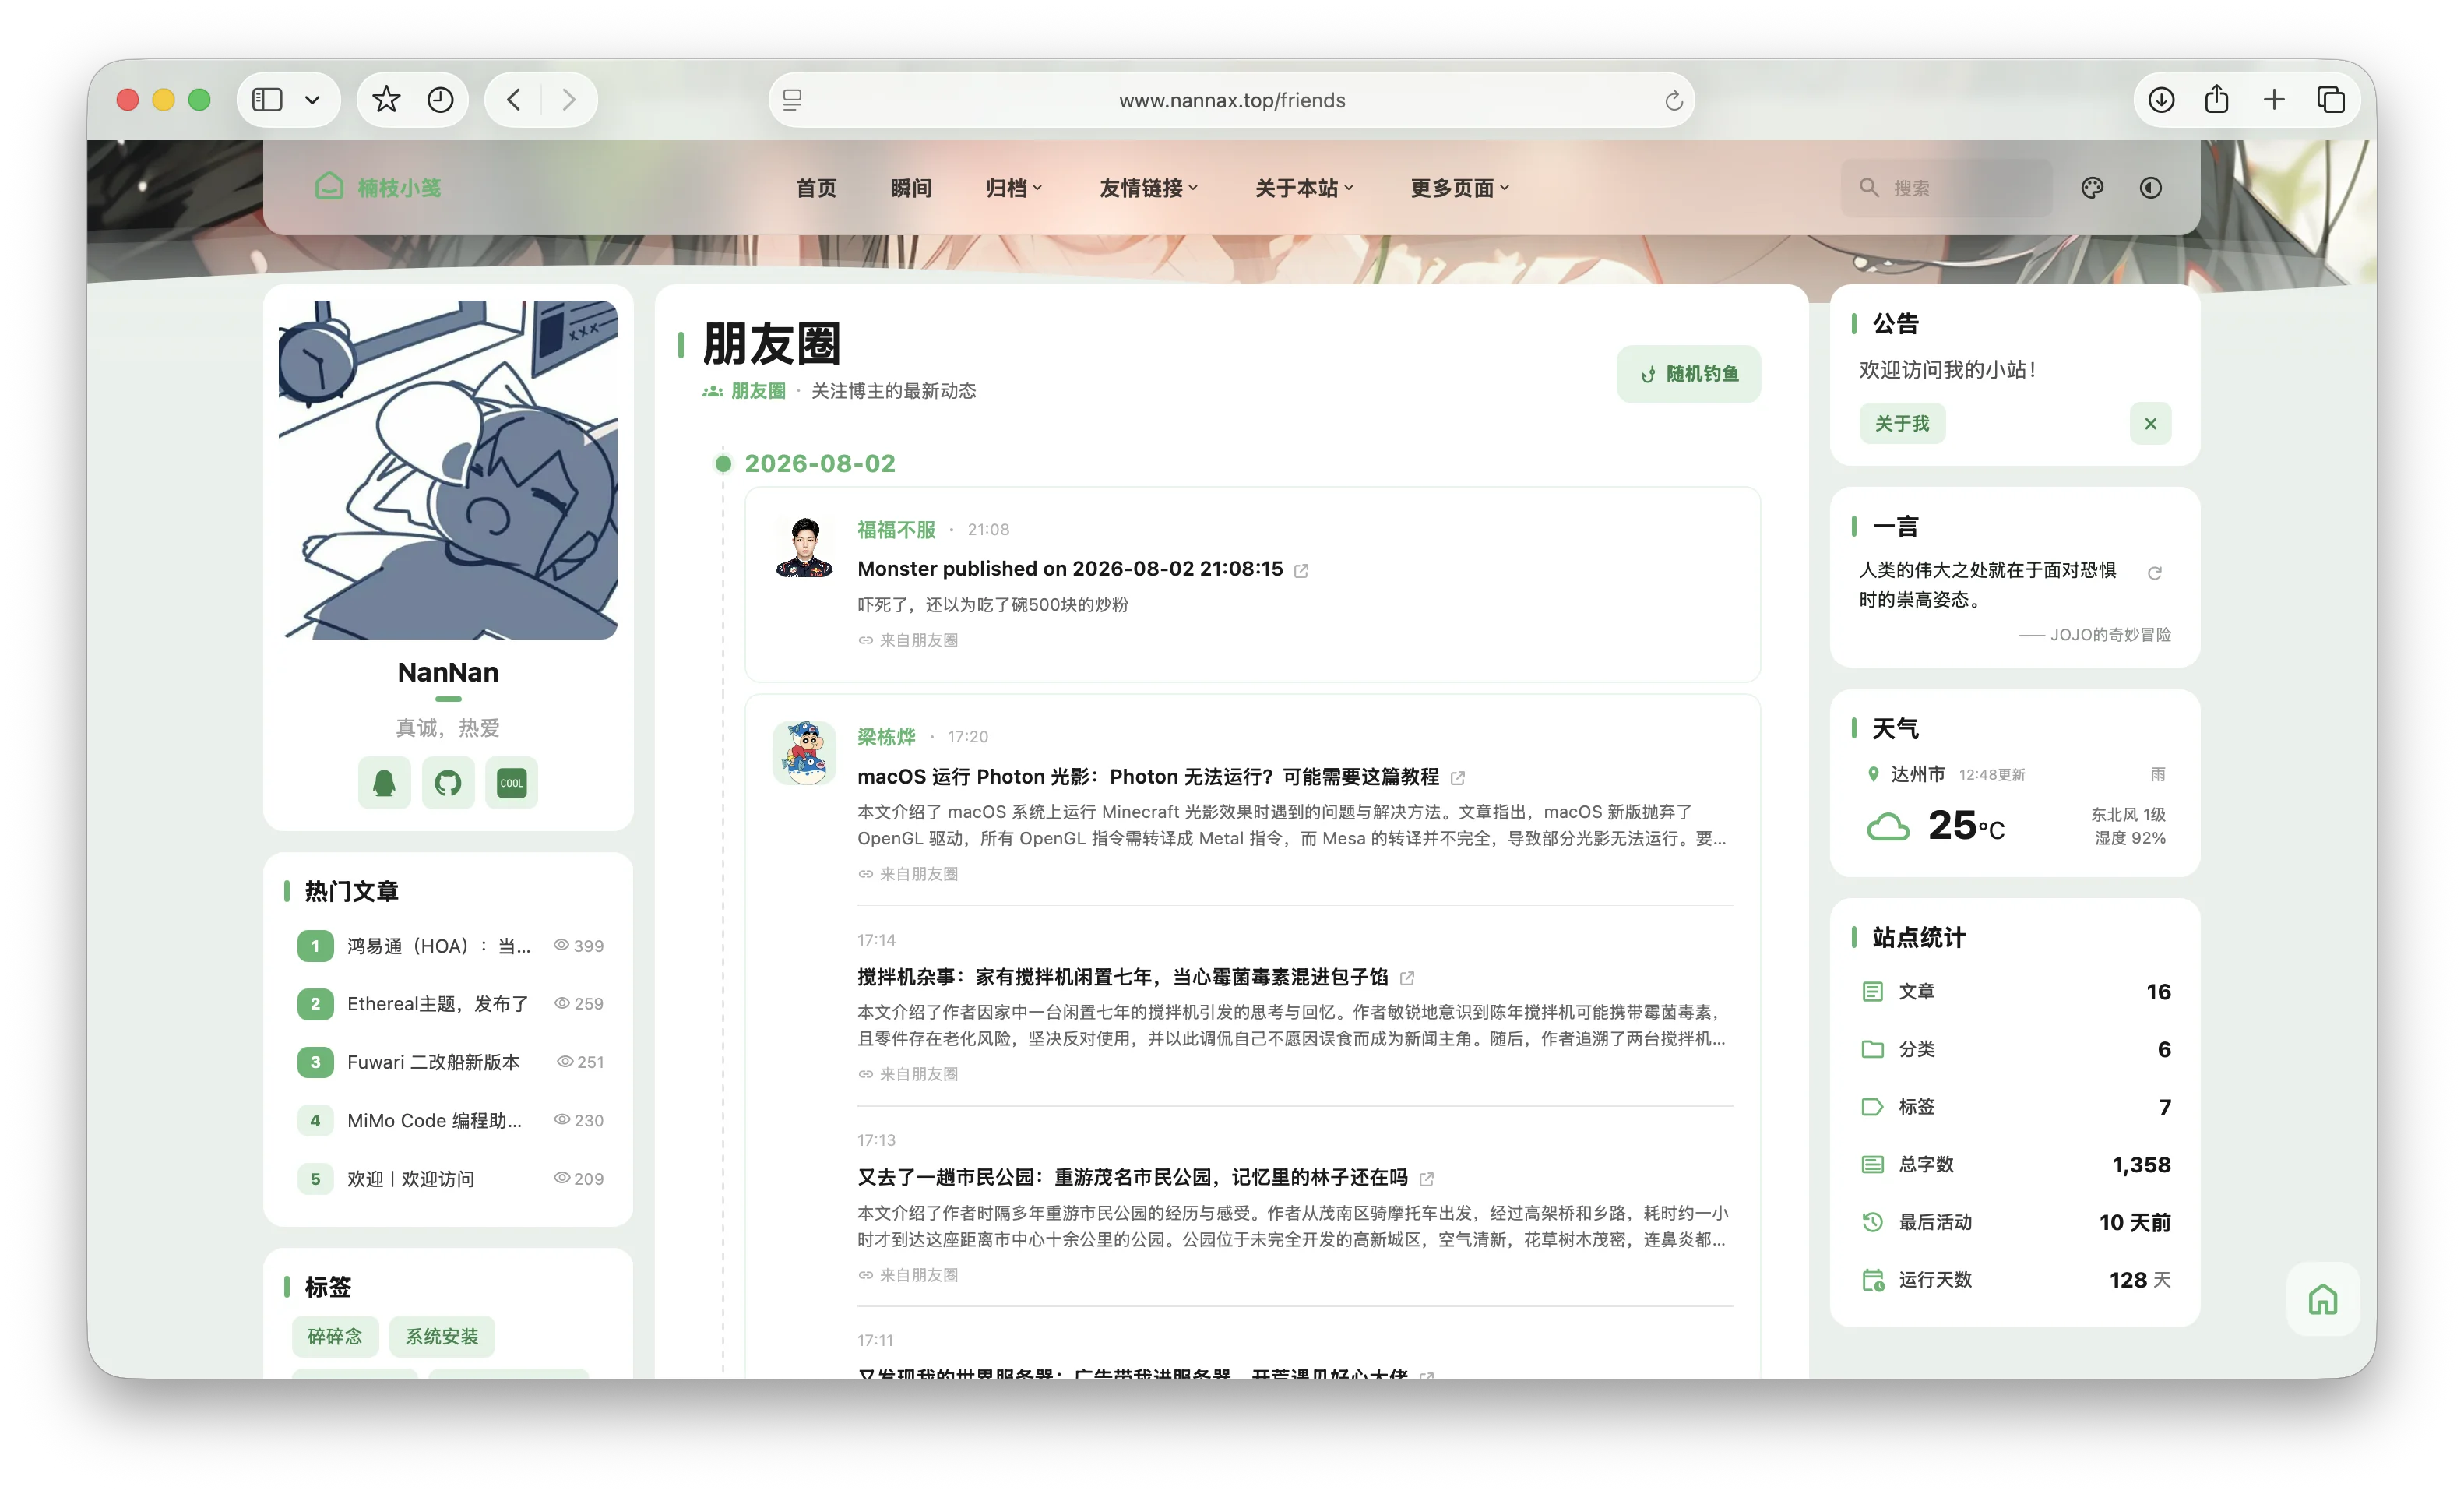Open the 瞬间 page

tap(911, 188)
